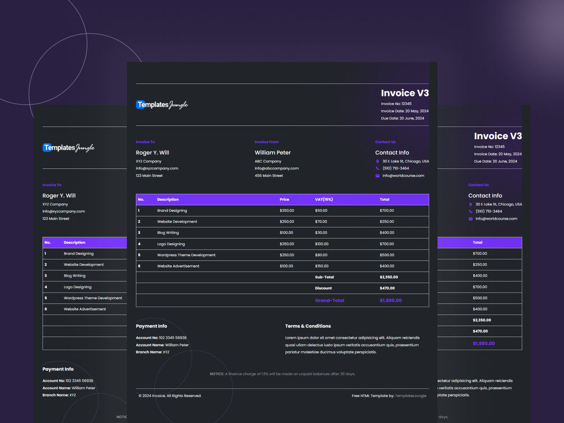Click 'Account No: 102 3345 56938' on the center invoice
The height and width of the screenshot is (423, 564).
coord(161,338)
